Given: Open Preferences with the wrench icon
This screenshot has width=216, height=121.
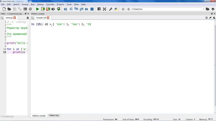Looking at the screenshot, I should tap(110, 9).
